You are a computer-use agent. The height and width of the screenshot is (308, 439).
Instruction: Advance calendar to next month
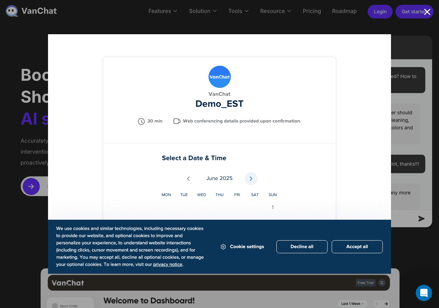(x=251, y=179)
